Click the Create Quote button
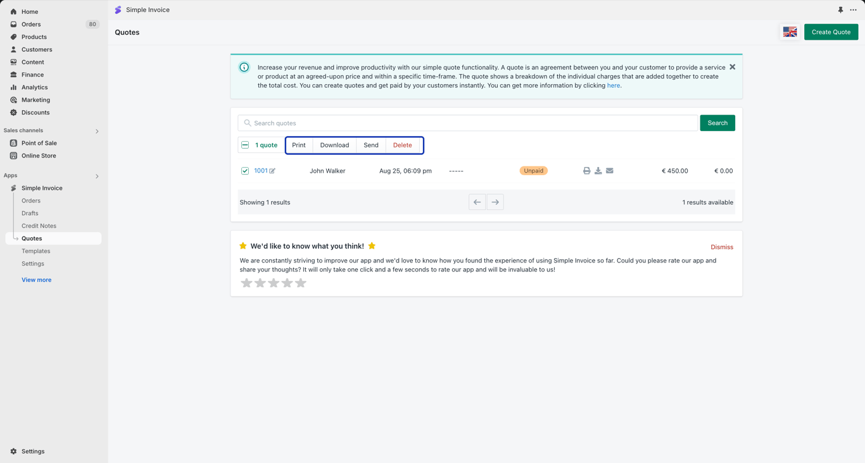 (x=831, y=32)
